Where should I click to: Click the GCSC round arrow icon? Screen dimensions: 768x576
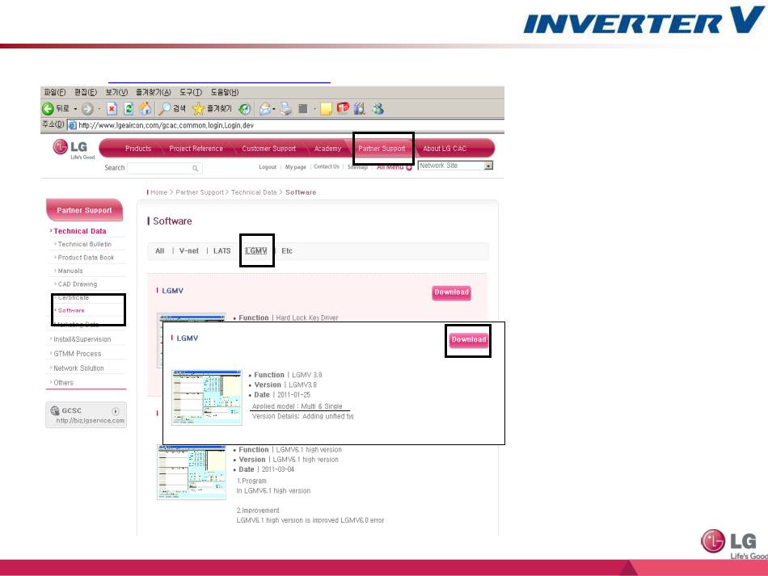(116, 411)
